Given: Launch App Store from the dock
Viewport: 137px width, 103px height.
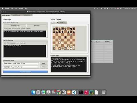Looking at the screenshot, I should pos(43,92).
